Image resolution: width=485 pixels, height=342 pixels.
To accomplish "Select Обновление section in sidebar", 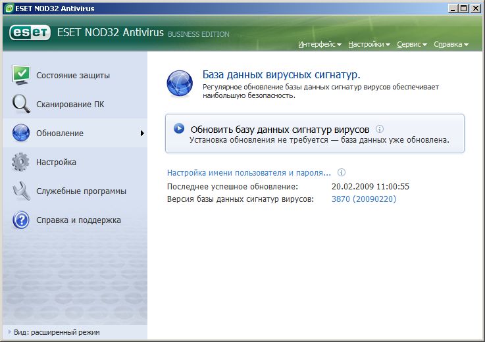I will point(75,134).
